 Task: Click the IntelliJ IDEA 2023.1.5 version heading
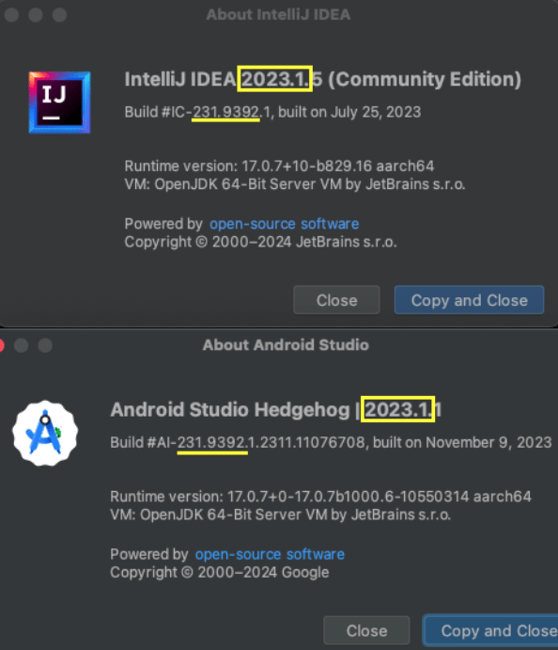(323, 79)
